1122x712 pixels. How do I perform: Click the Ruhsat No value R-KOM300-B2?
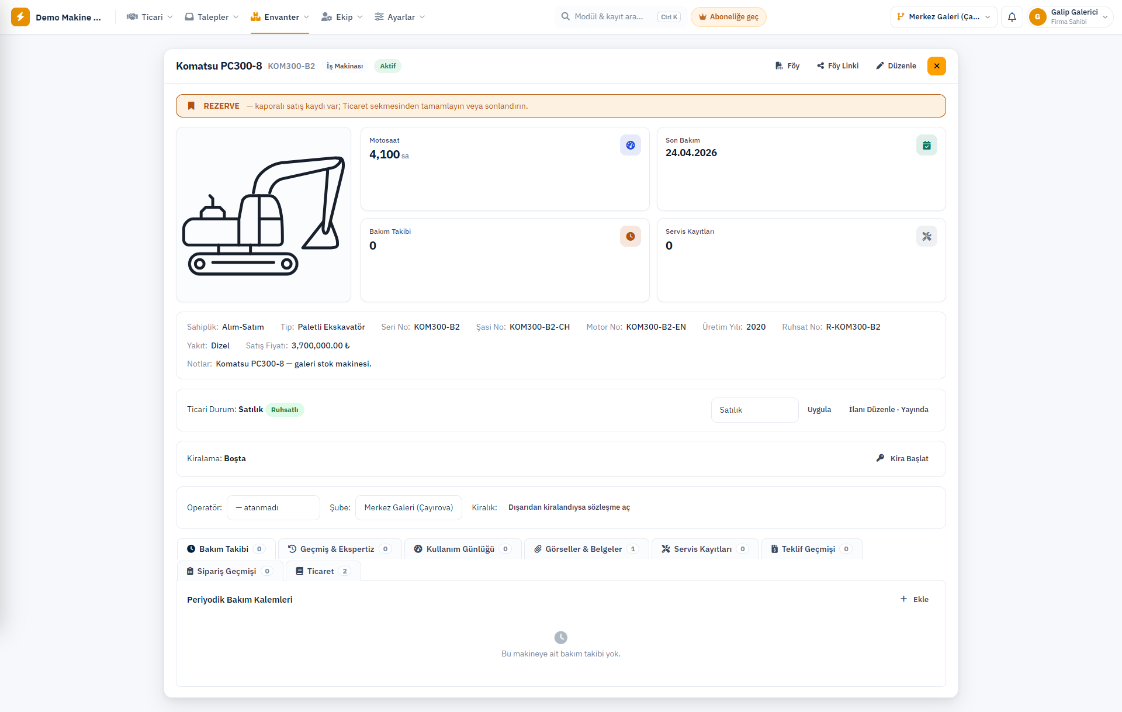(853, 327)
